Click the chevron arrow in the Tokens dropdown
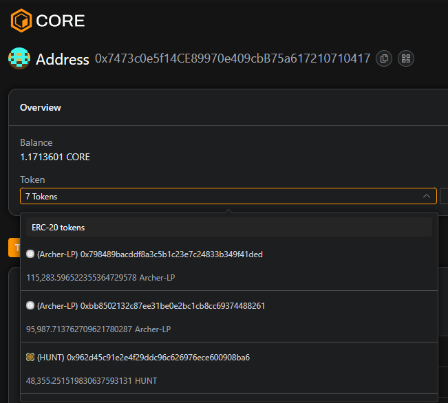 tap(426, 196)
